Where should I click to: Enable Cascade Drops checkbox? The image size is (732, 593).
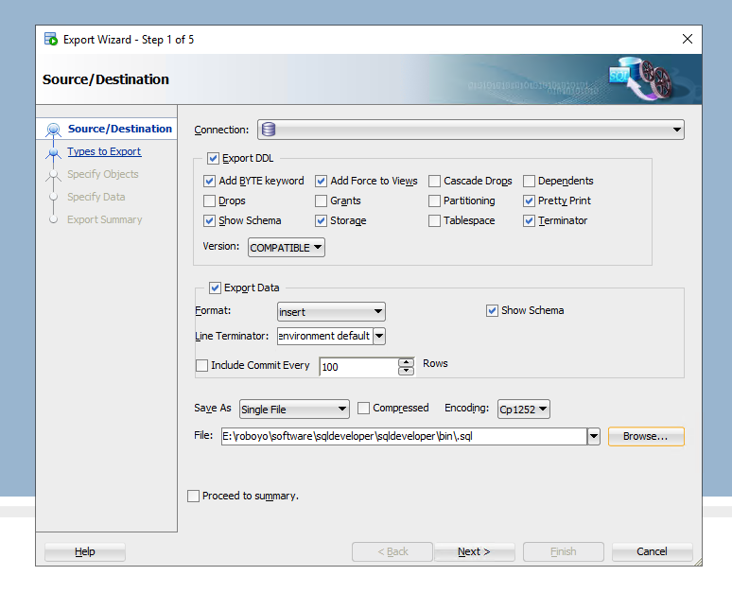point(434,181)
